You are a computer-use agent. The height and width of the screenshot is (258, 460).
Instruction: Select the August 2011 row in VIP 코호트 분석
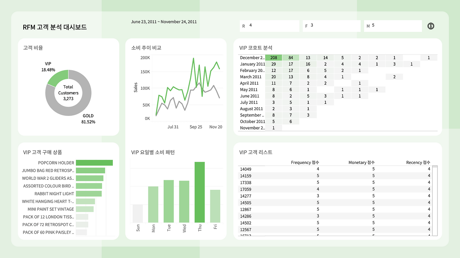click(251, 108)
